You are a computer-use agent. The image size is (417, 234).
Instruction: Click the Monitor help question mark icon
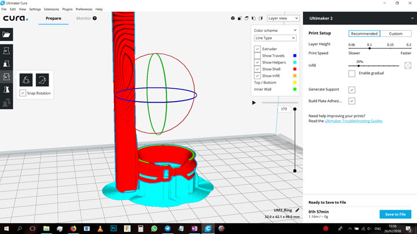[x=94, y=18]
